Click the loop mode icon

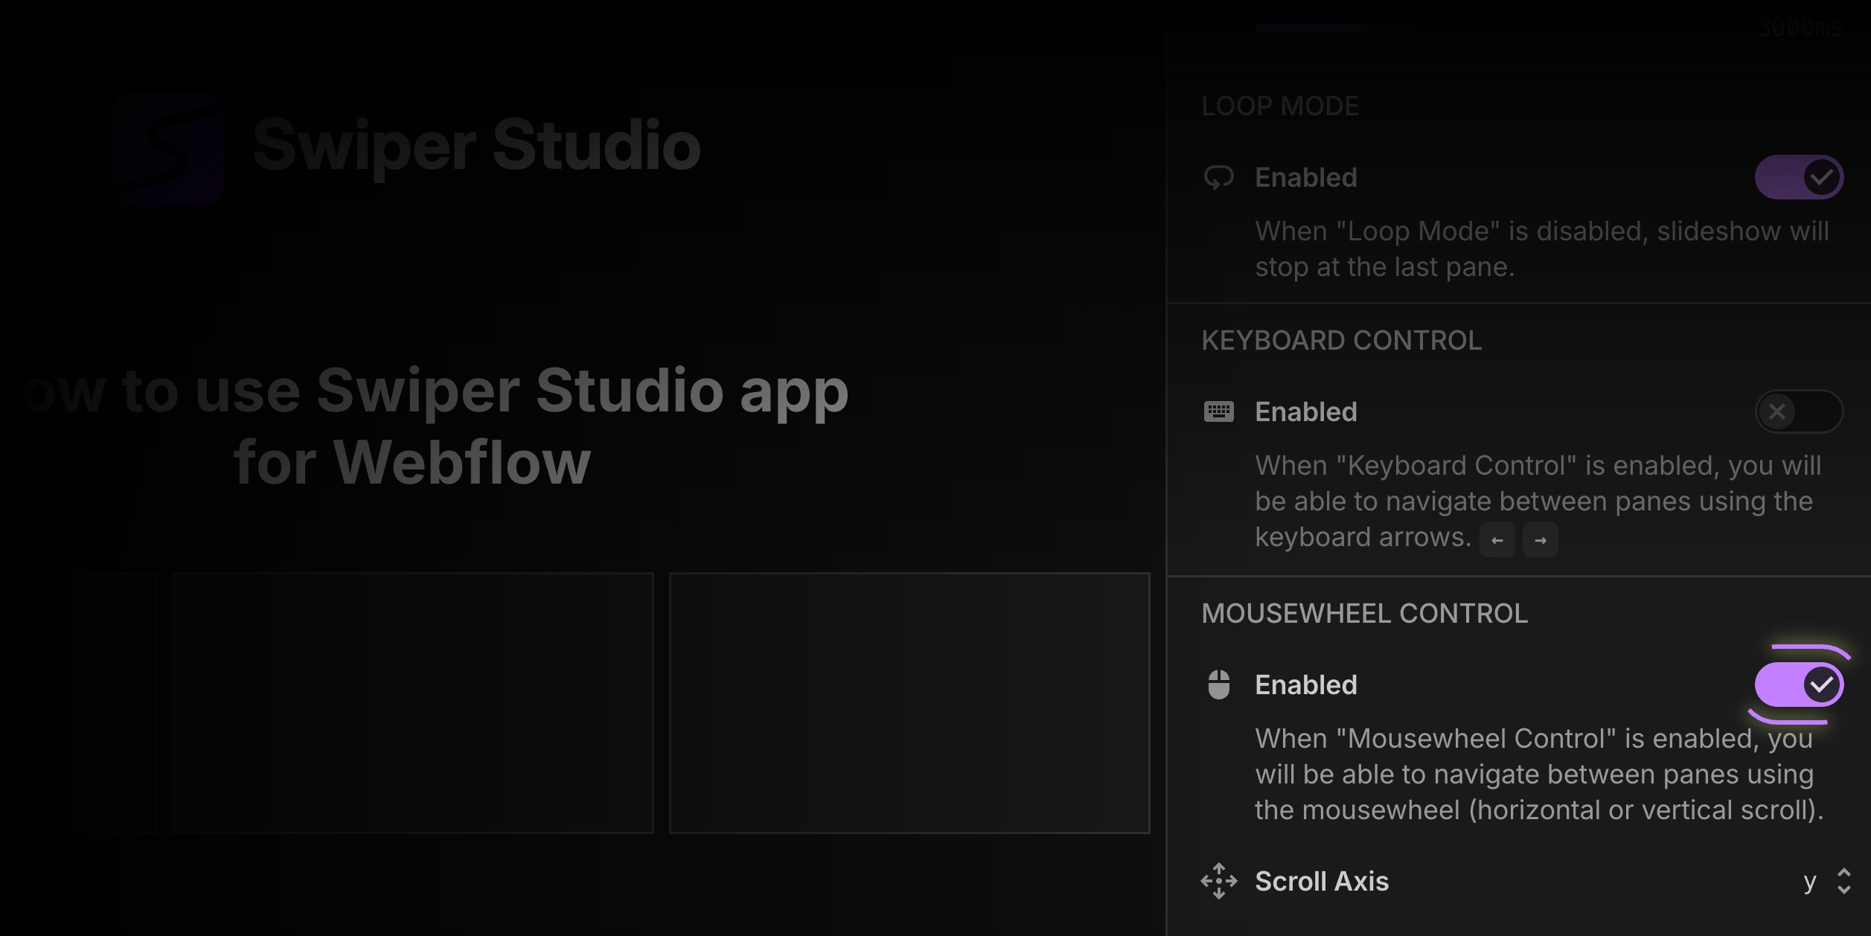coord(1219,178)
